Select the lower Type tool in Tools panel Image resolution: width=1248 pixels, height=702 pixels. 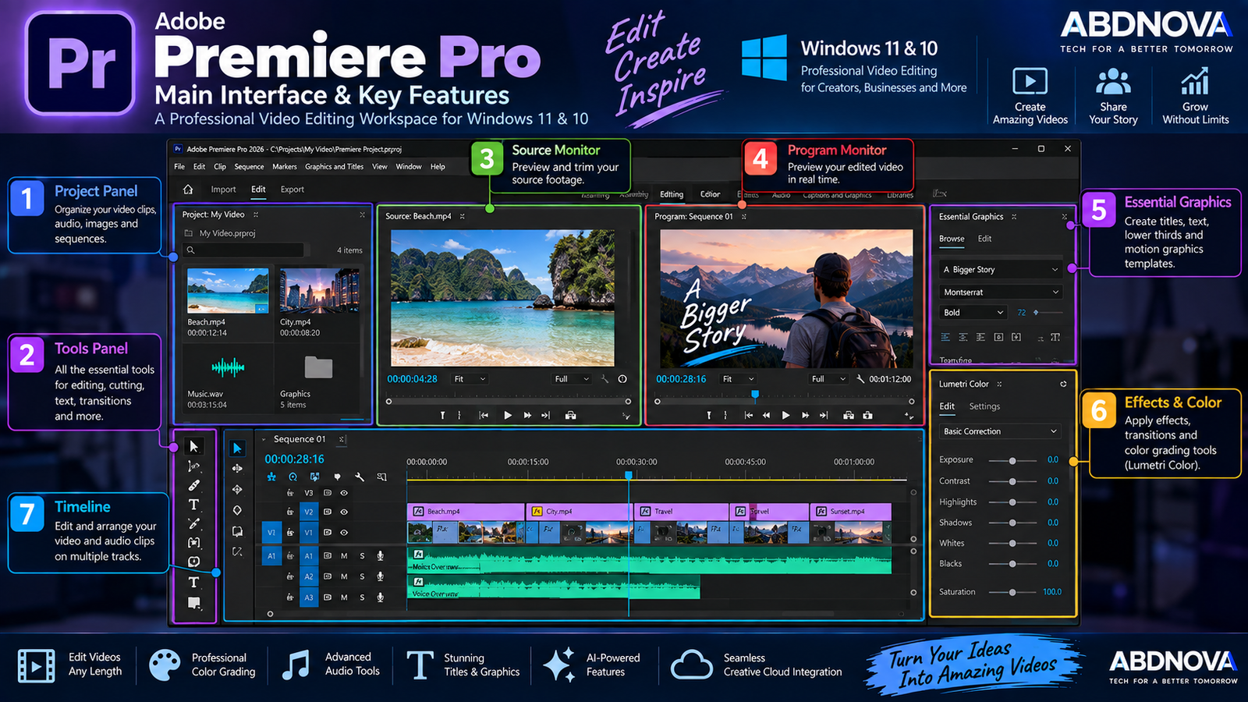(194, 583)
